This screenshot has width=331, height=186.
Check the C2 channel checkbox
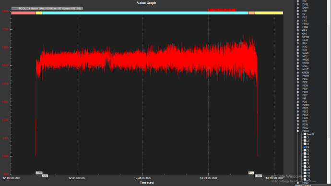coord(305,140)
